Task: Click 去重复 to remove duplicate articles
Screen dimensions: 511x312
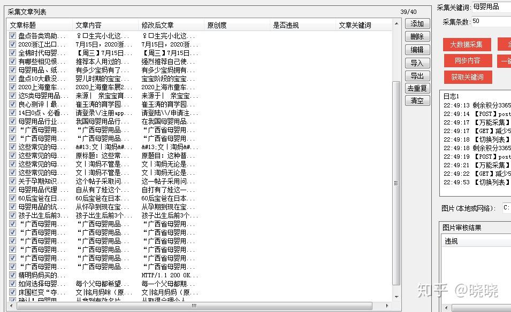Action: 417,88
